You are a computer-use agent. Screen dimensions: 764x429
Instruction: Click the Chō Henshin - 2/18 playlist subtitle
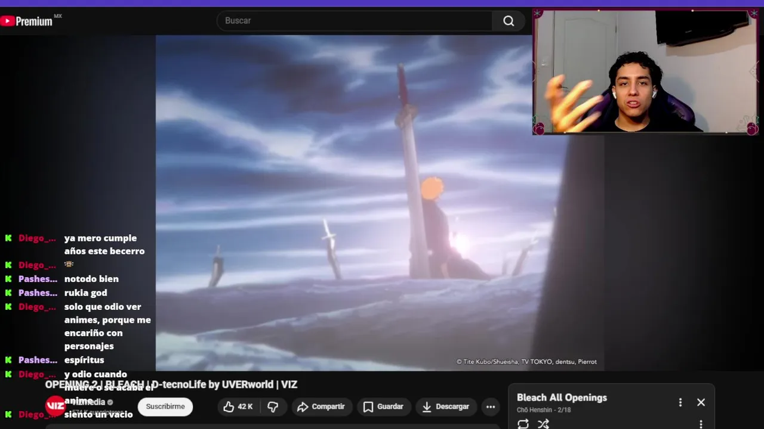[544, 410]
